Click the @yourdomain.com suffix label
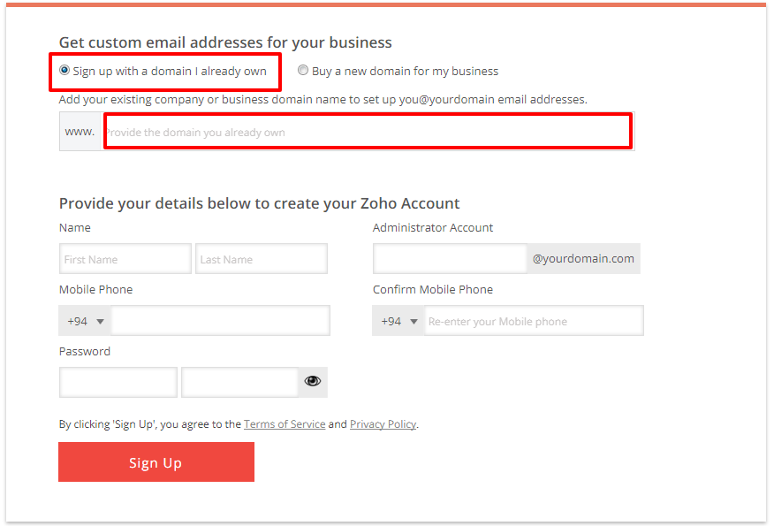774x526 pixels. point(583,258)
